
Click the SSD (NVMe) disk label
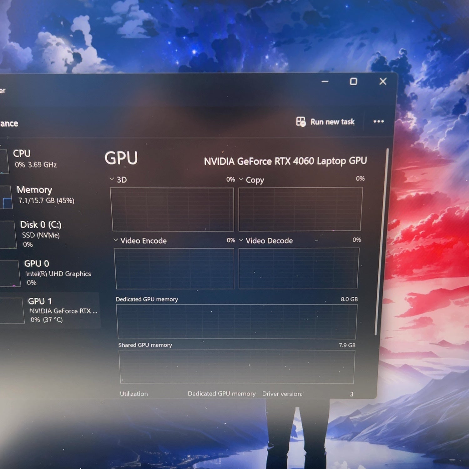(41, 235)
